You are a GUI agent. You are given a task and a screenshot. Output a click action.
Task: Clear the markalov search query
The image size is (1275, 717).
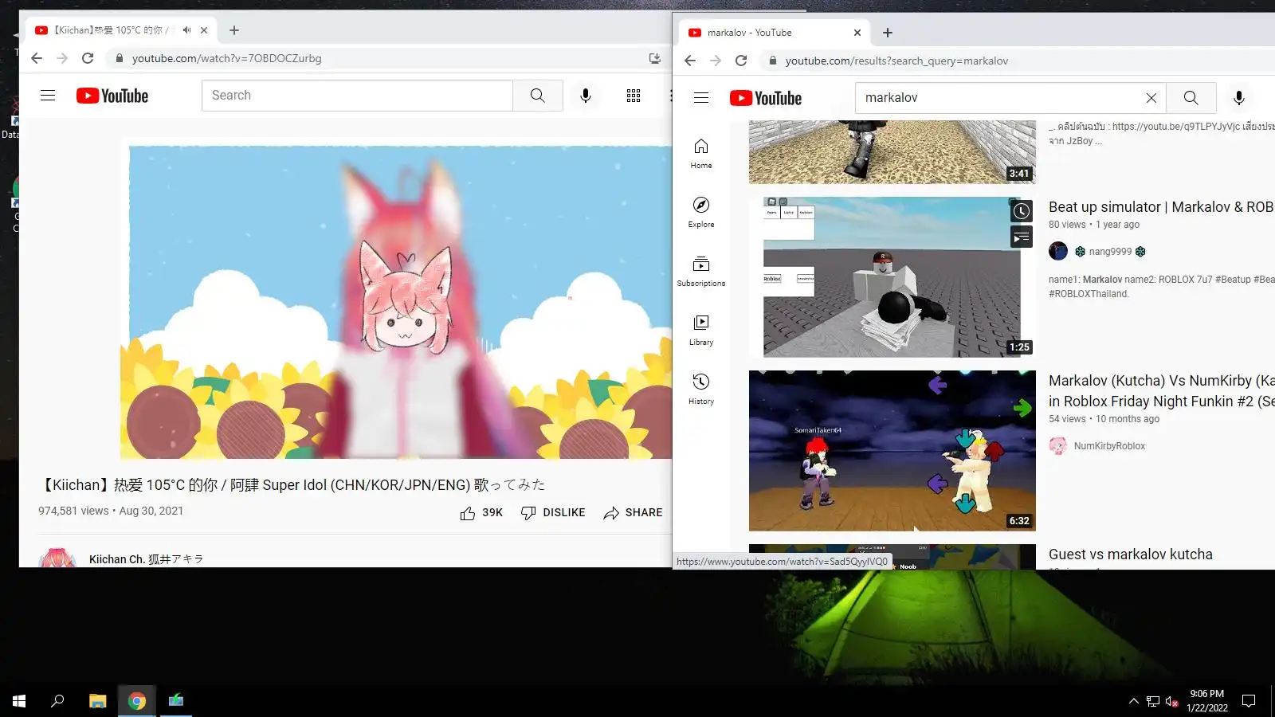pyautogui.click(x=1151, y=98)
